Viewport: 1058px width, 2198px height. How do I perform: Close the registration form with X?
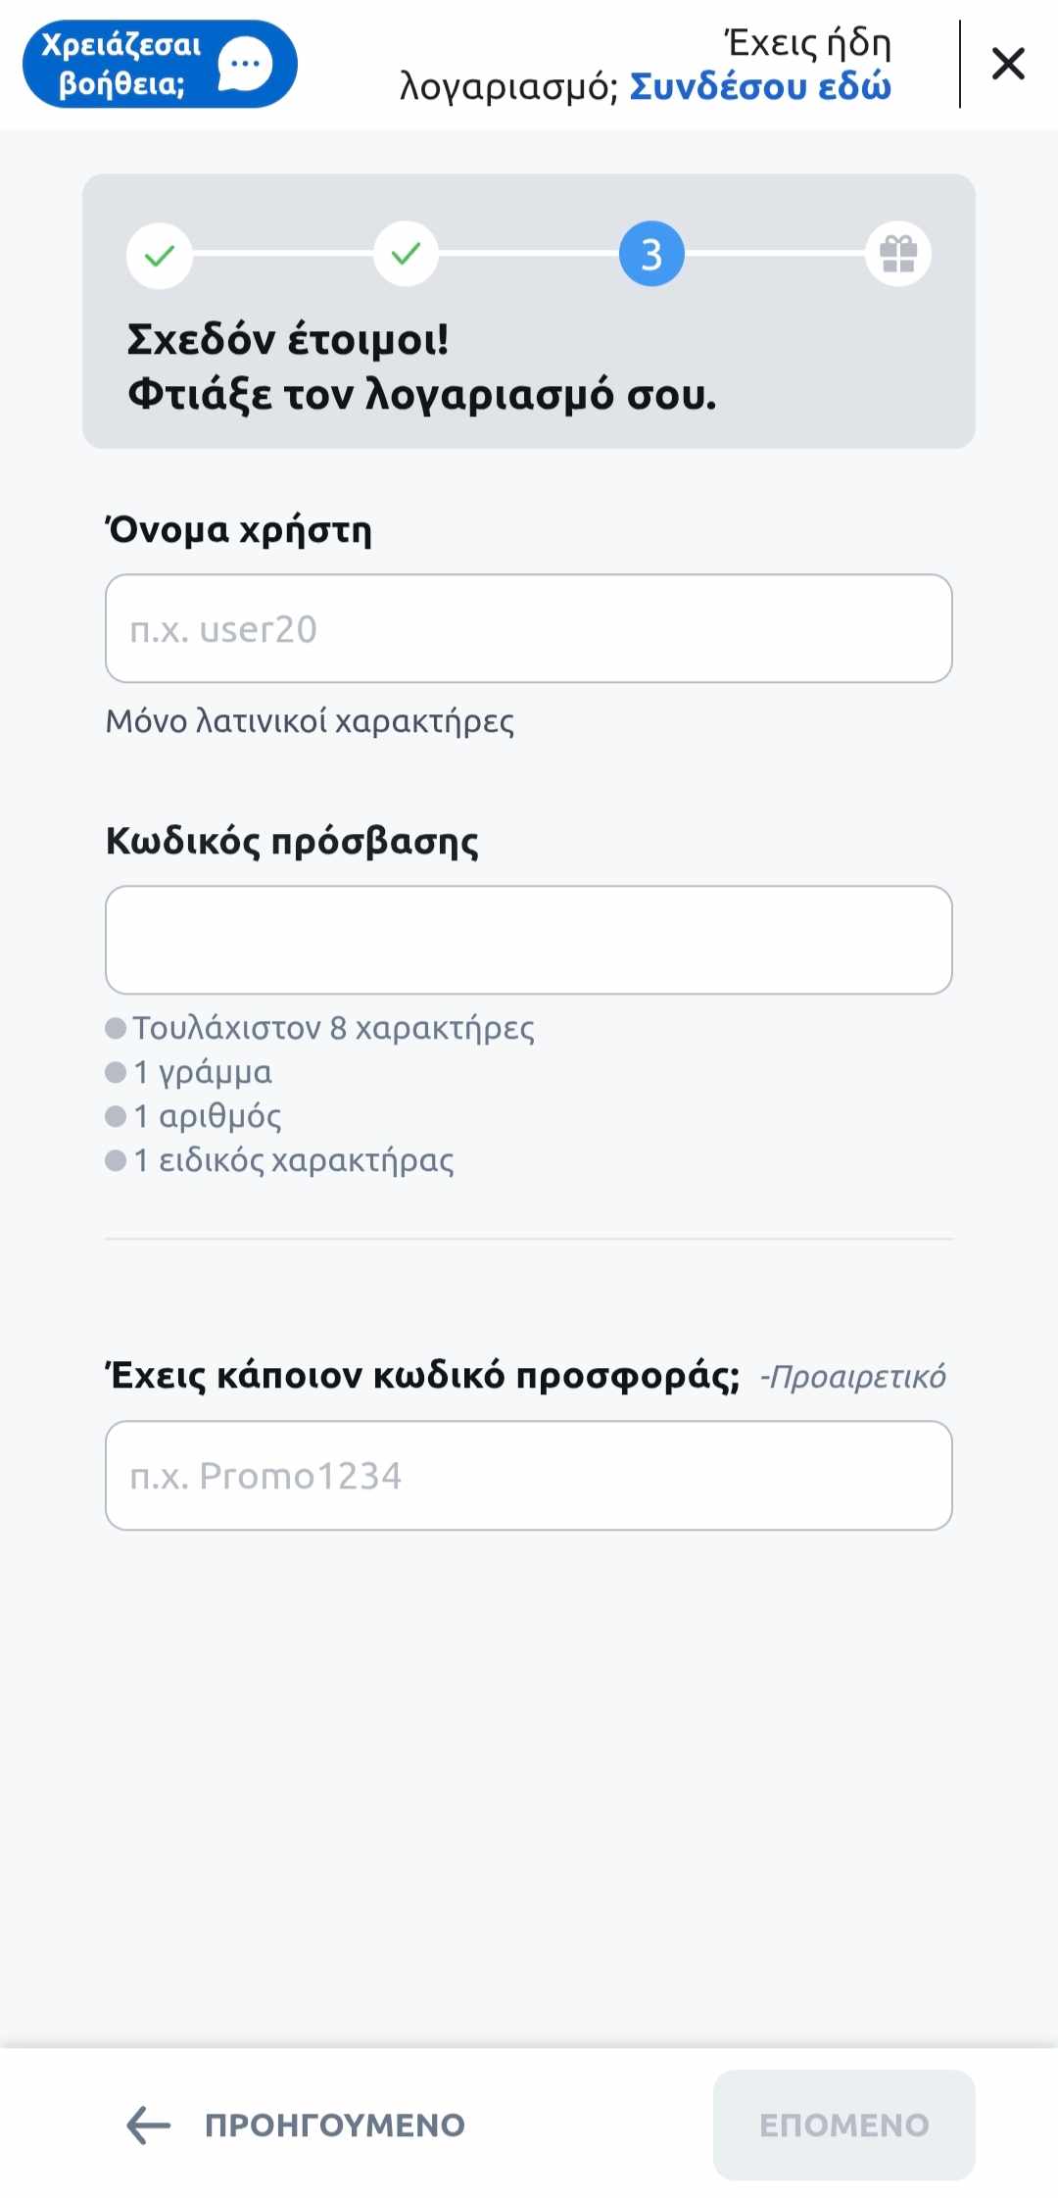pyautogui.click(x=1008, y=64)
